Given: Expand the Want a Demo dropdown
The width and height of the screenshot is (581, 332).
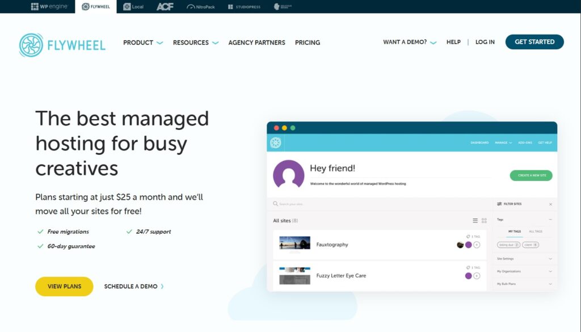Looking at the screenshot, I should (410, 42).
